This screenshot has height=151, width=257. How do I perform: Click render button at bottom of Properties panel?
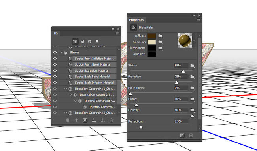[182, 136]
